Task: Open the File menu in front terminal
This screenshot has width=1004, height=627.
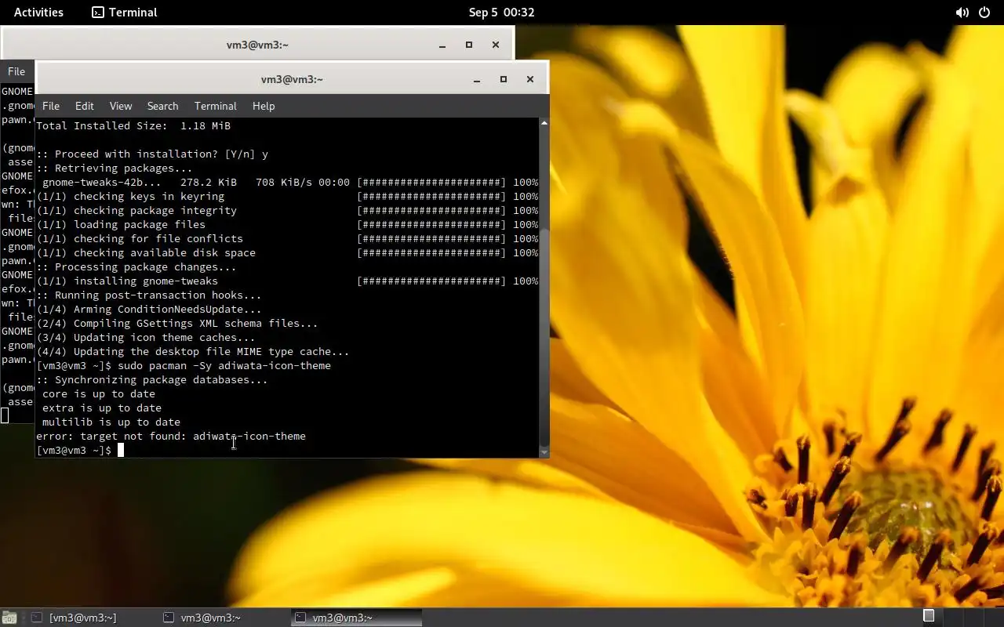Action: 51,106
